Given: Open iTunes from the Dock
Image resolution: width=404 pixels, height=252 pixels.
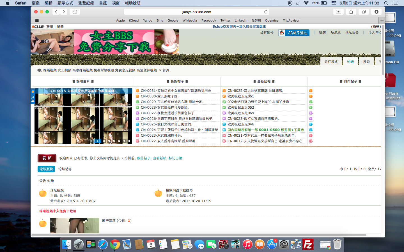Looking at the screenshot, I should pyautogui.click(x=247, y=244).
